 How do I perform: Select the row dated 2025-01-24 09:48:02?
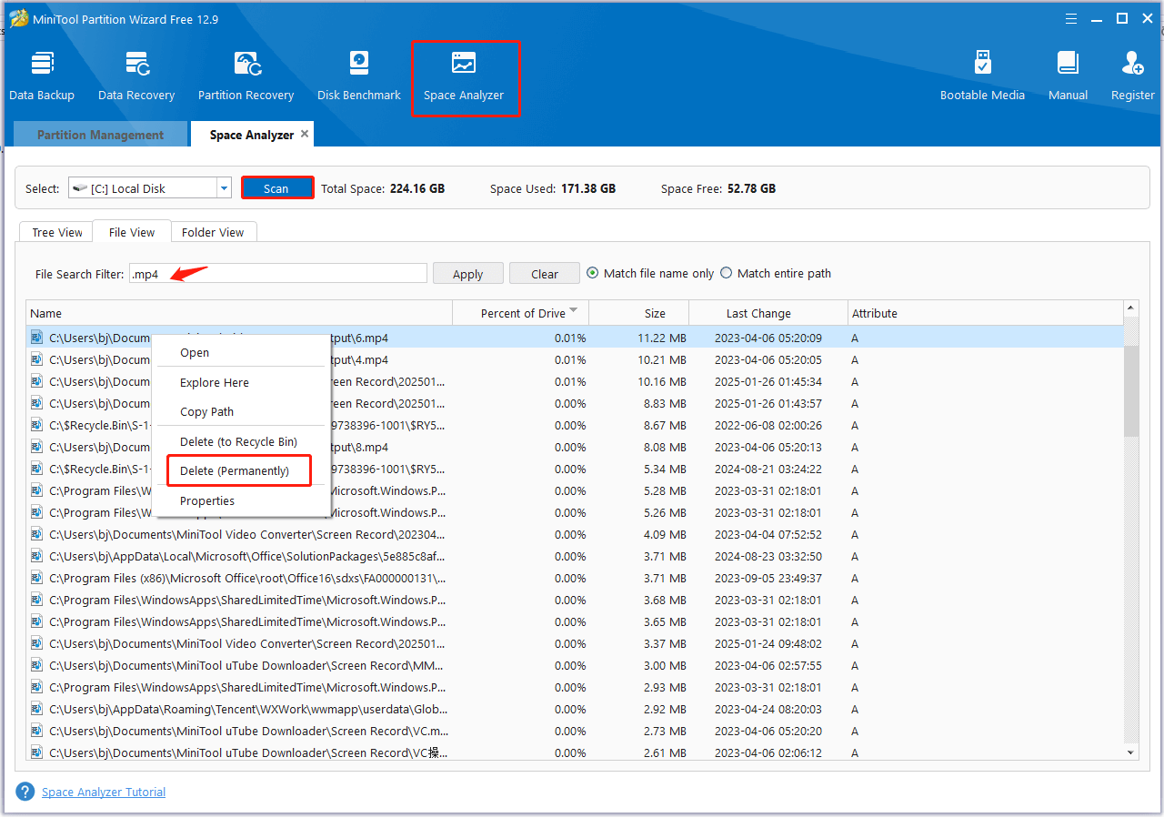point(575,643)
